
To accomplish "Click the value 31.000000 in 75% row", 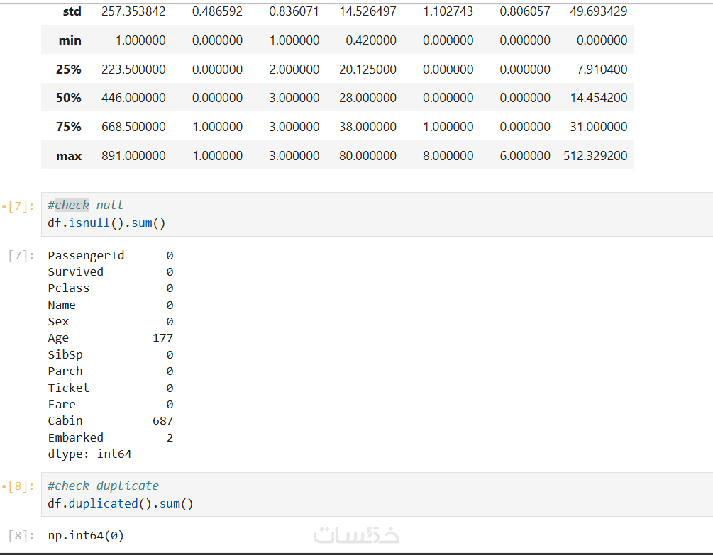I will coord(599,127).
